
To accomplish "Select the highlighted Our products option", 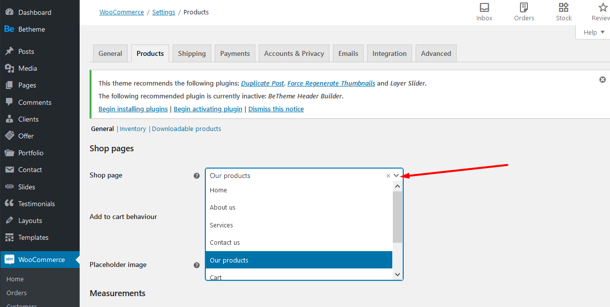I will [x=299, y=260].
